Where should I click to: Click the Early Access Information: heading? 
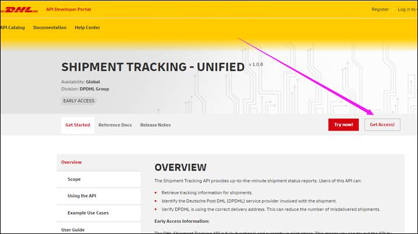[x=182, y=221]
